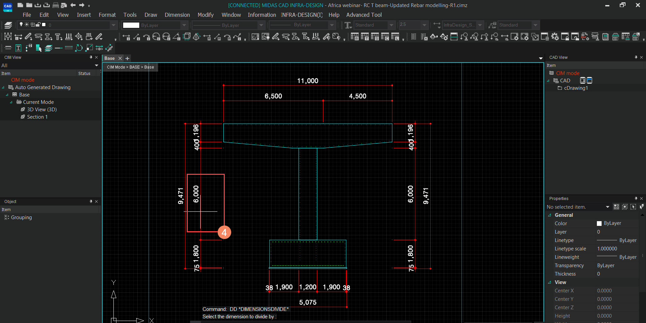Open the layer manager stack icon

pyautogui.click(x=8, y=25)
